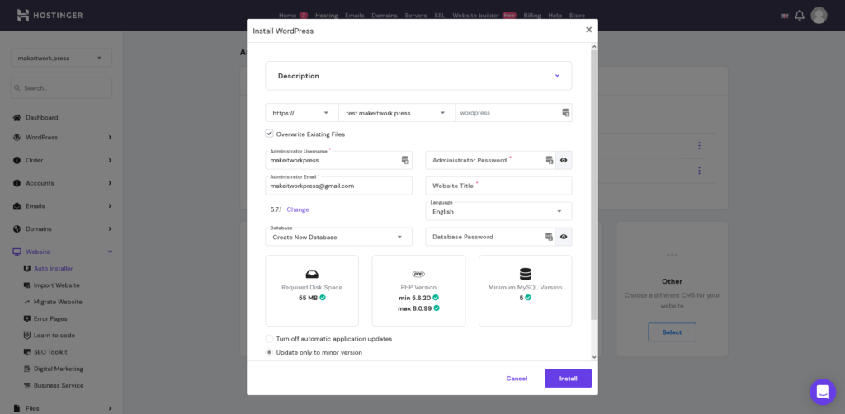This screenshot has height=414, width=845.
Task: Focus the Website Title field
Action: tap(498, 186)
